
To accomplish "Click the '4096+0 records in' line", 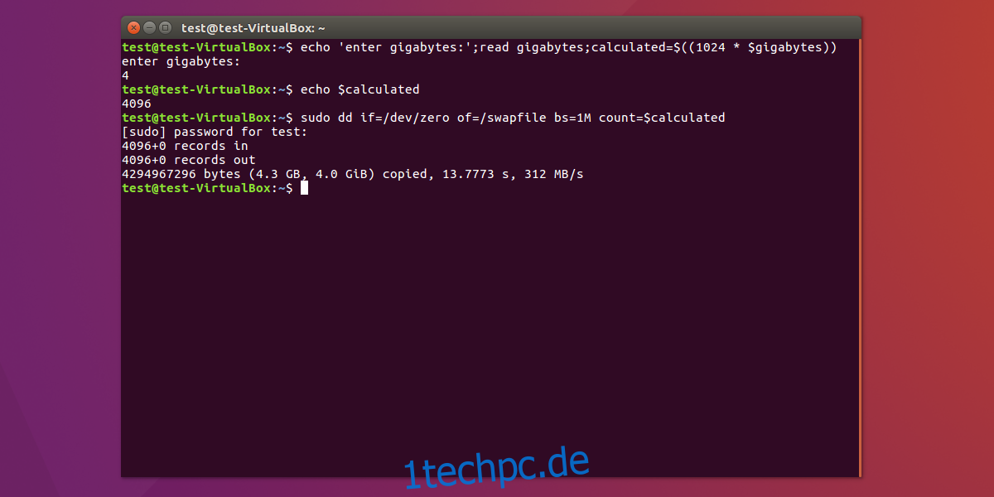I will pos(185,146).
